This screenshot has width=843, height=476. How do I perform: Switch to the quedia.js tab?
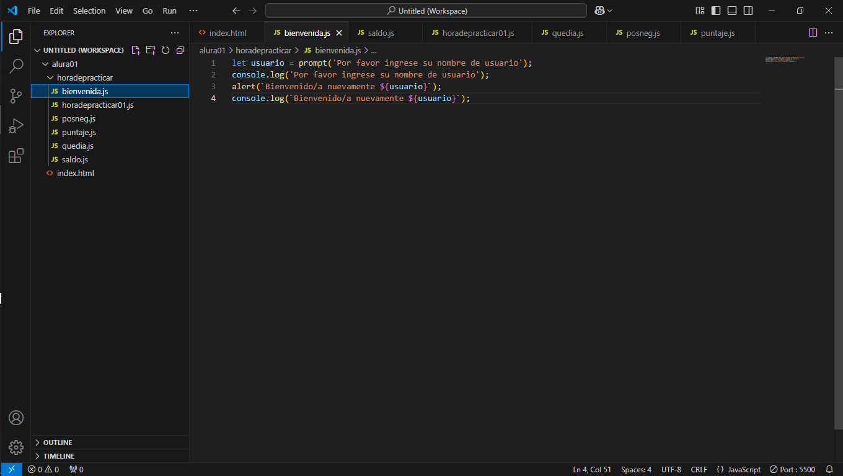coord(569,33)
